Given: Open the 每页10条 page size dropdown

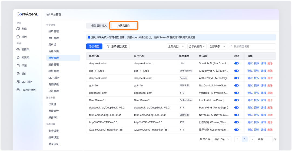Looking at the screenshot, I should 222,139.
